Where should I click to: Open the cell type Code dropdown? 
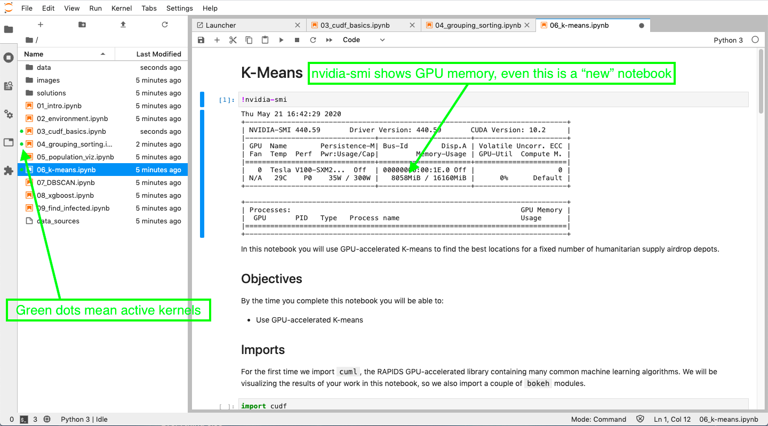363,40
